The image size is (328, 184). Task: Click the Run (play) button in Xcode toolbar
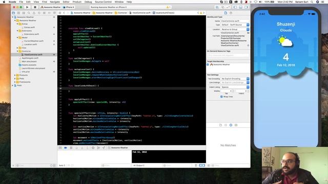coord(27,7)
